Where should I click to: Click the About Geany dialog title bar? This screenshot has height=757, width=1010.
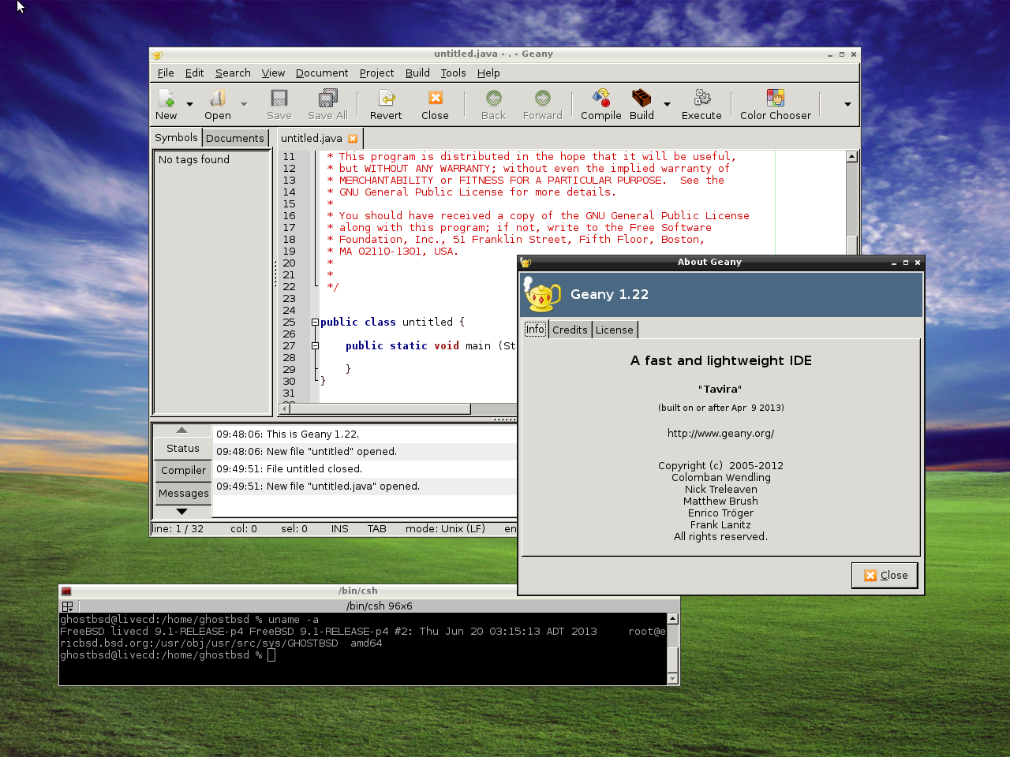(x=709, y=262)
